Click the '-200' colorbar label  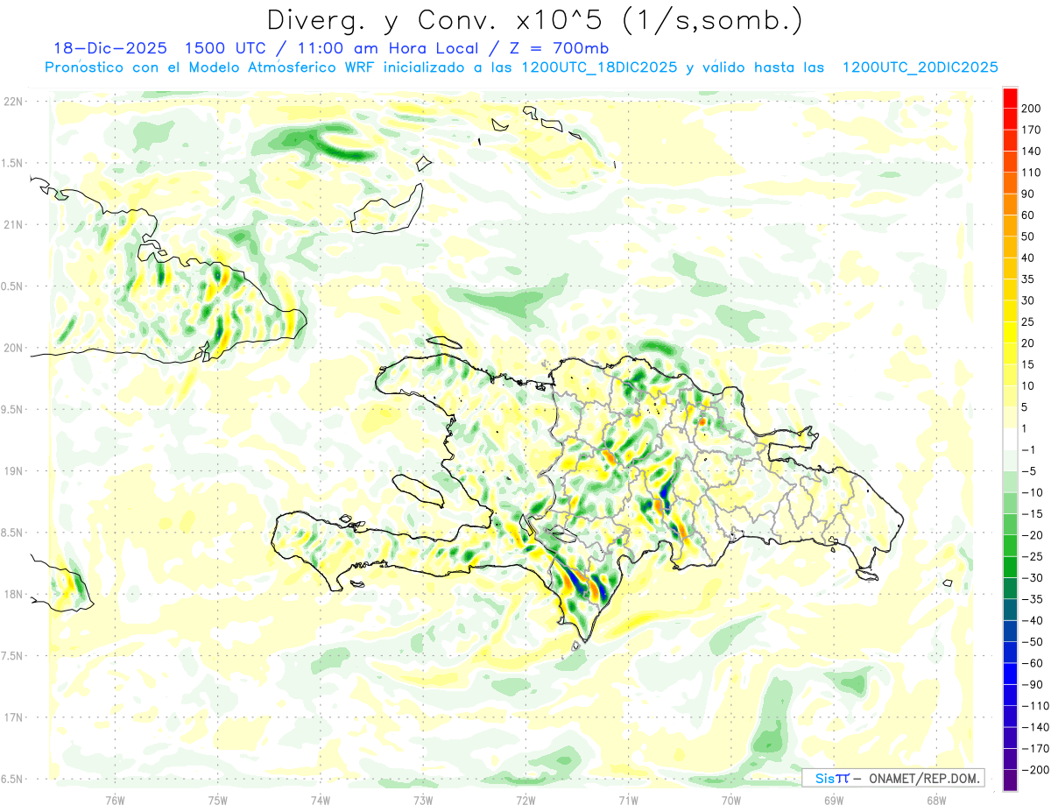point(1036,769)
